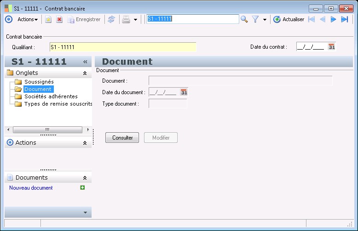Go to the next record

(333, 19)
